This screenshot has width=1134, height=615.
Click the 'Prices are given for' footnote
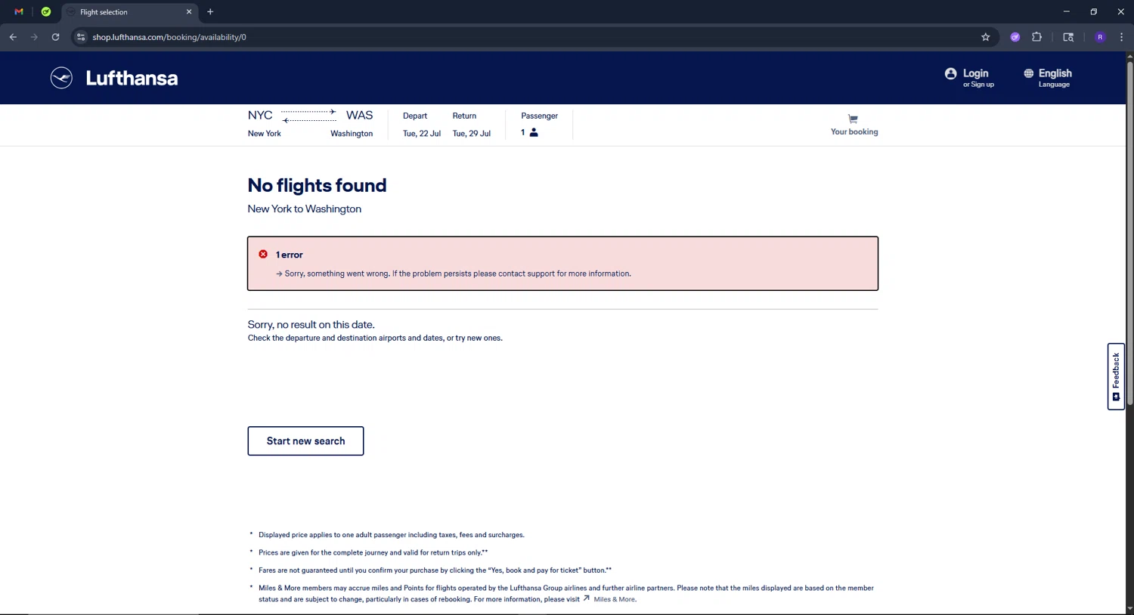(x=373, y=553)
